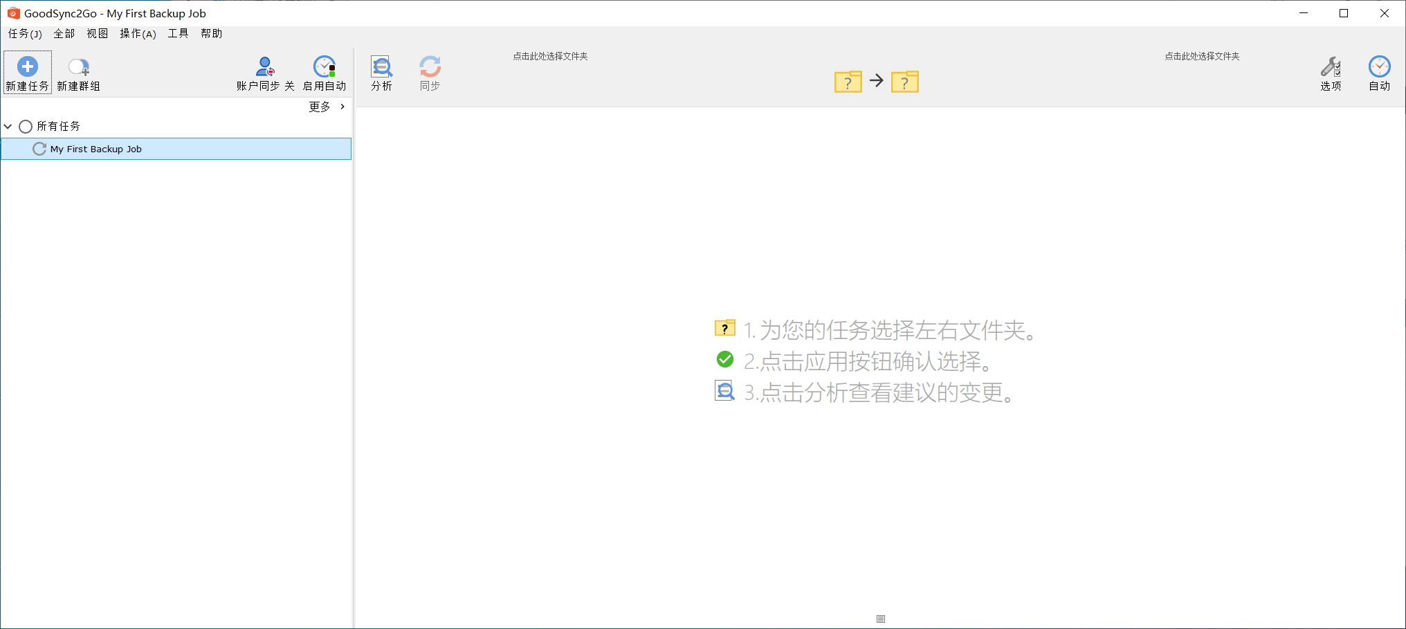Screen dimensions: 1406x629
Task: Open the Tools (工具) menu
Action: click(x=178, y=34)
